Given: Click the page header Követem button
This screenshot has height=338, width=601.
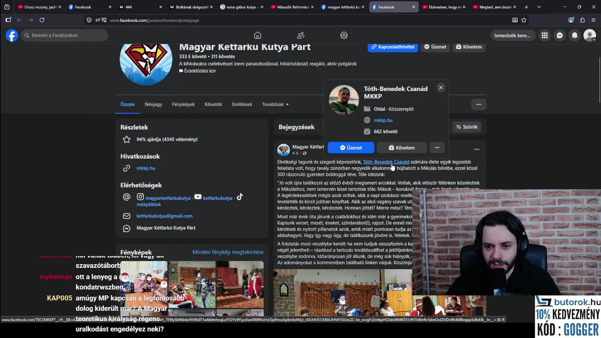Looking at the screenshot, I should click(x=469, y=47).
